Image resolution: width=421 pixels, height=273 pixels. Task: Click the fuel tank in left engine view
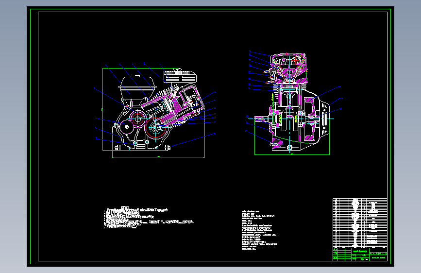(x=137, y=89)
